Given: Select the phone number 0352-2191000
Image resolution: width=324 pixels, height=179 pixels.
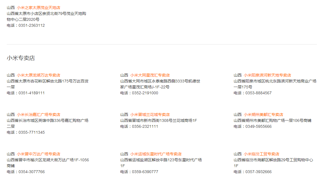Looking at the screenshot, I should coord(145,93).
